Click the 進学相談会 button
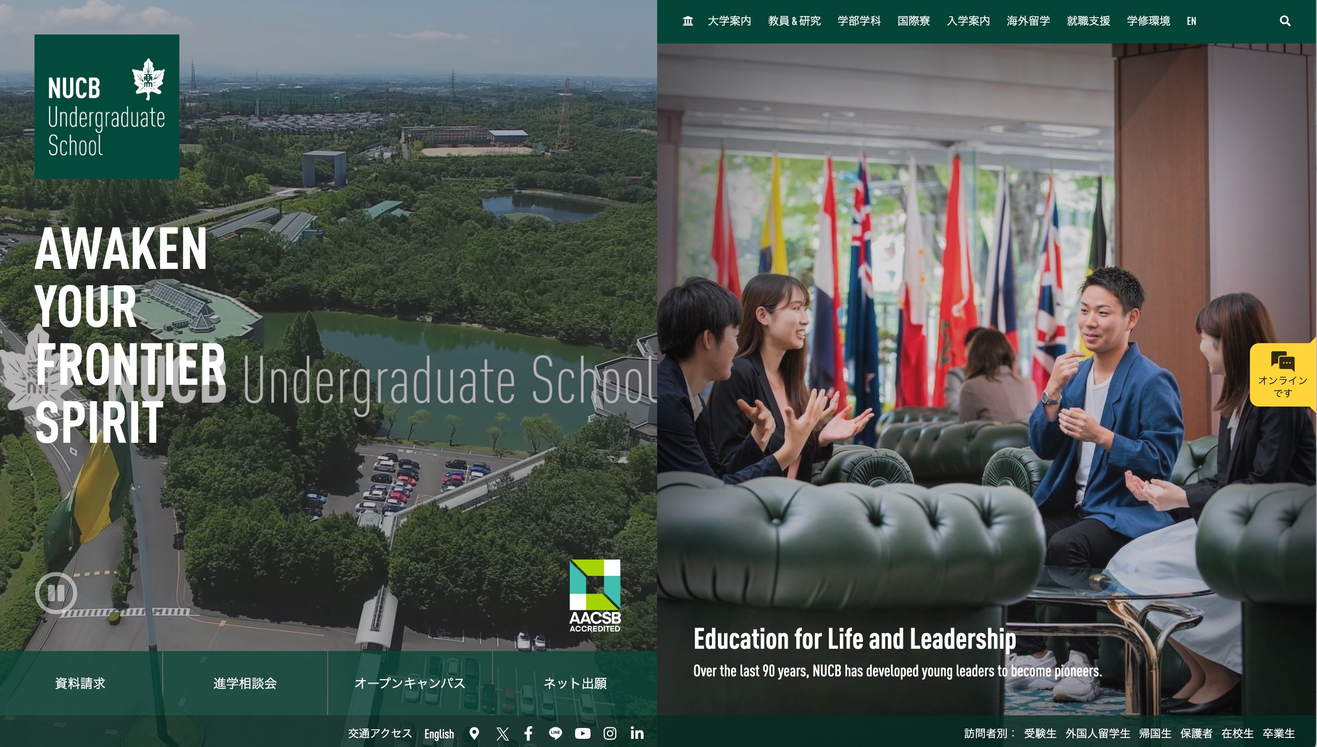Screen dimensions: 1317x747 coord(245,683)
